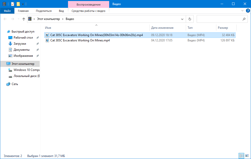
Task: Refresh the folder view
Action: tap(190, 19)
